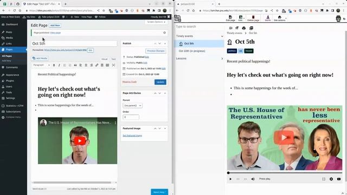Click the Add Media button
This screenshot has height=195, width=347.
40,58
